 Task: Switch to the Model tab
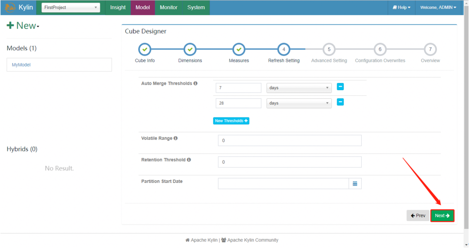(x=143, y=7)
